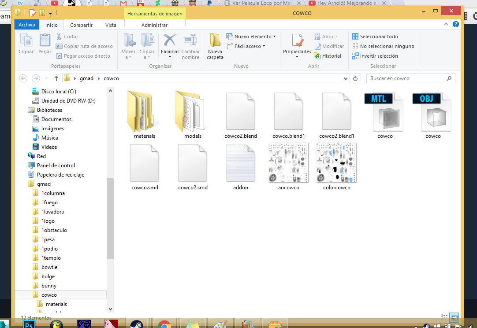The image size is (477, 328).
Task: Click the Eliminar X icon
Action: [170, 41]
